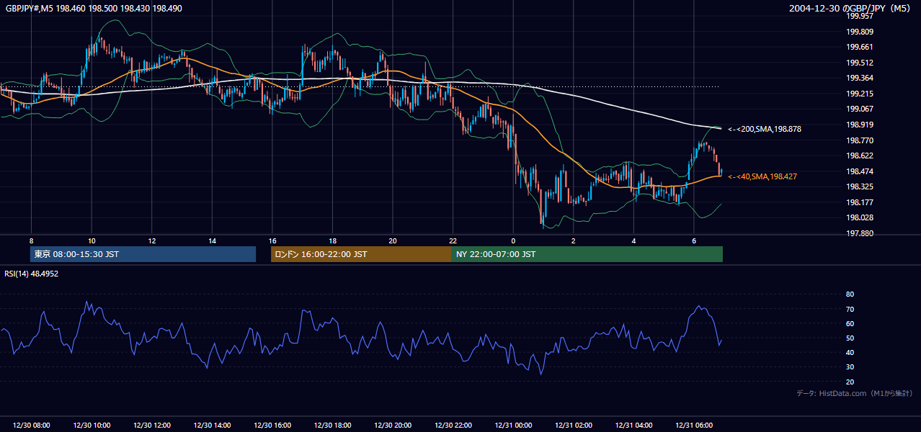Click hour tick 22 under price chart

453,240
